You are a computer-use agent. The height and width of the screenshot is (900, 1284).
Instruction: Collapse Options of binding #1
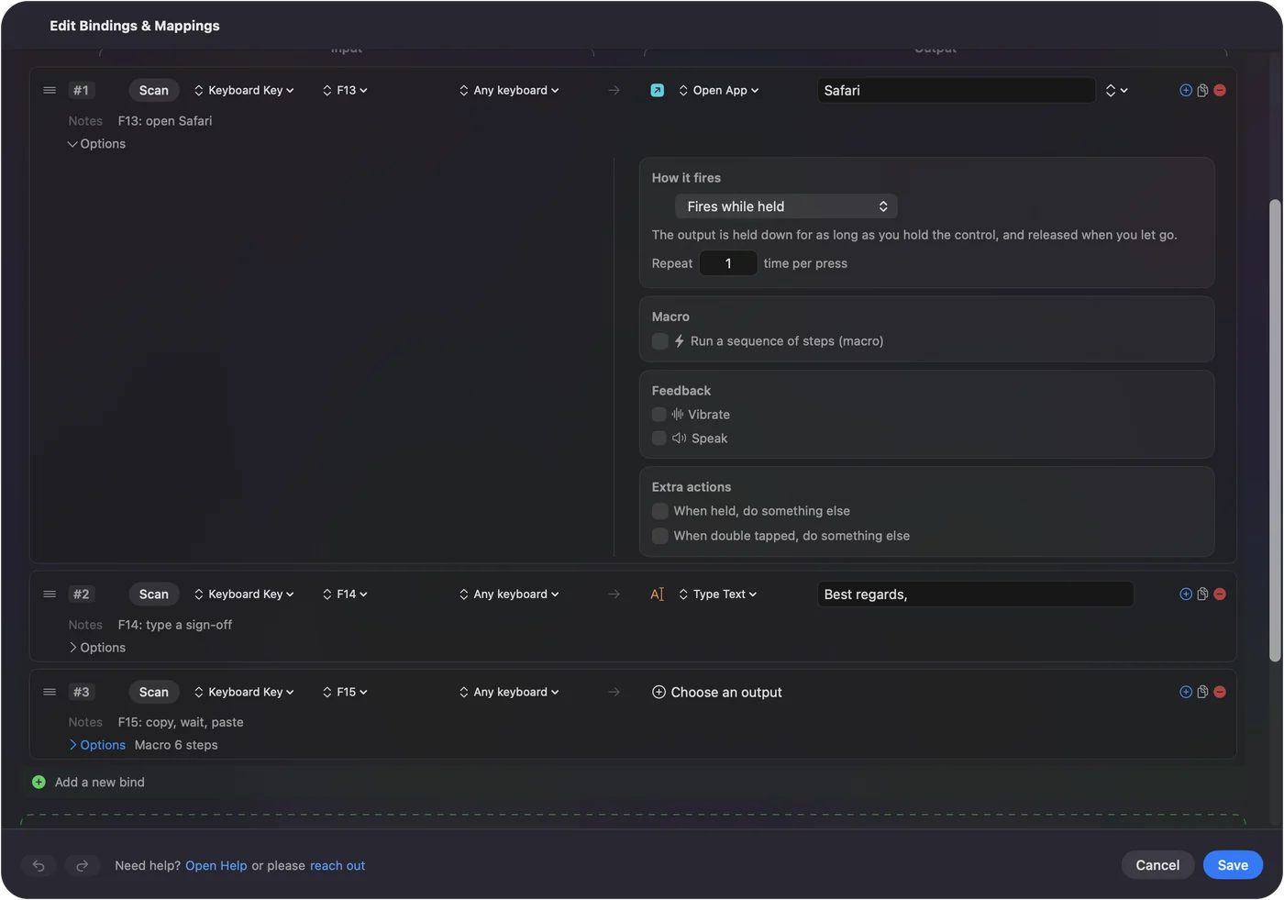pos(96,144)
